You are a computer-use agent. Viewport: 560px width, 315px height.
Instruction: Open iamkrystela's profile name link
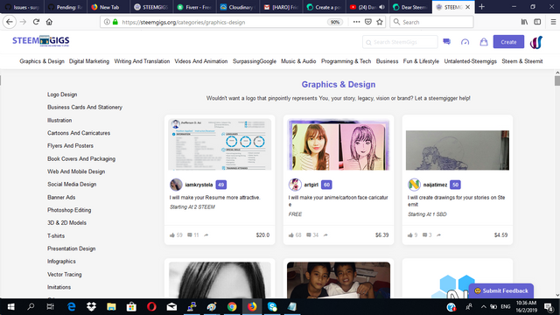click(199, 185)
